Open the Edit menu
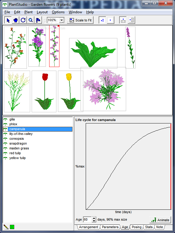 point(17,12)
